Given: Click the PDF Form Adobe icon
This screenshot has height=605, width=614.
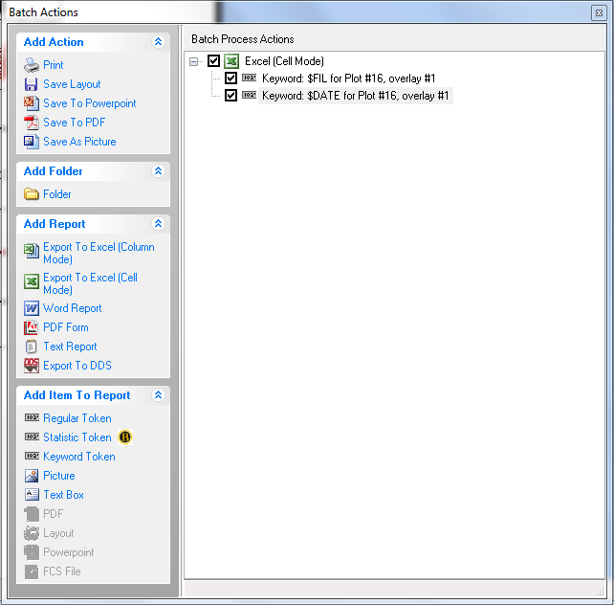Looking at the screenshot, I should click(32, 327).
